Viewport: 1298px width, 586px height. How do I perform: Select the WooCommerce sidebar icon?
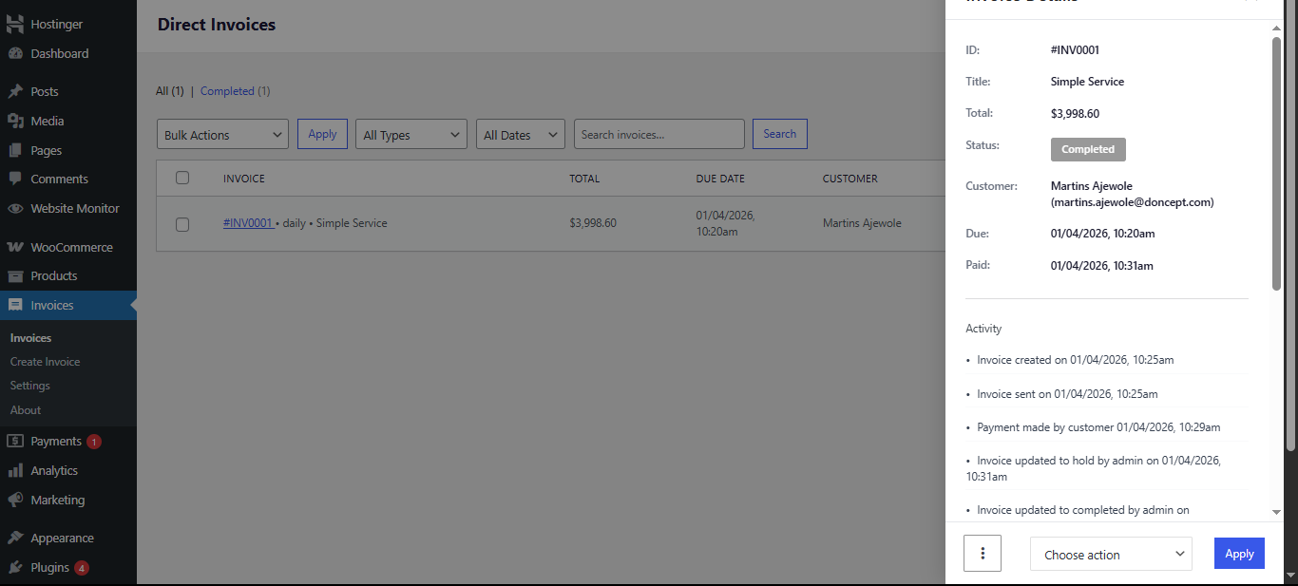point(14,247)
